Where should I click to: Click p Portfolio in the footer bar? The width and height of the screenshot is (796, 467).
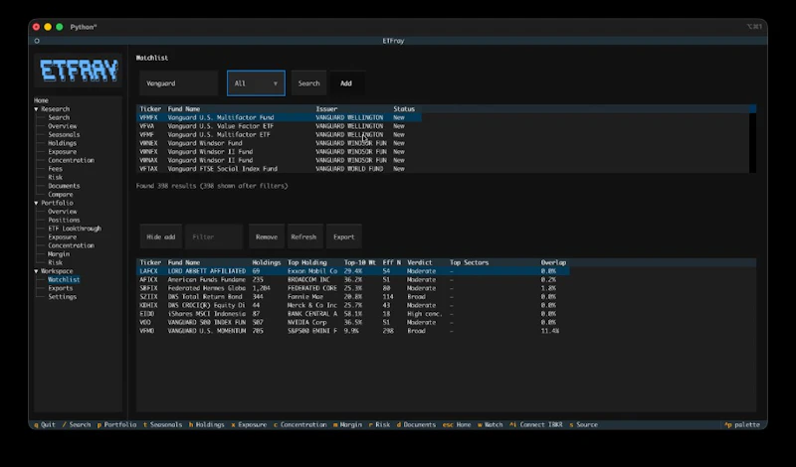coord(116,425)
